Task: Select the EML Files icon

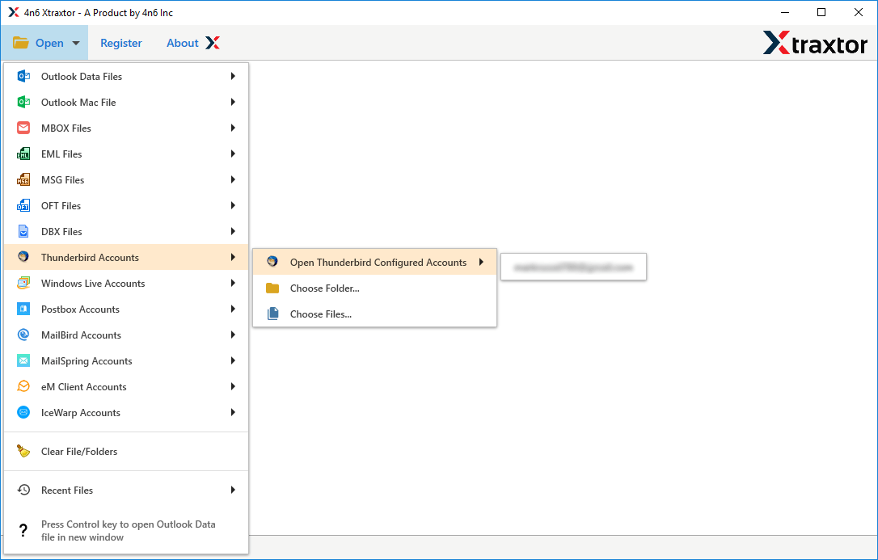Action: [x=23, y=154]
